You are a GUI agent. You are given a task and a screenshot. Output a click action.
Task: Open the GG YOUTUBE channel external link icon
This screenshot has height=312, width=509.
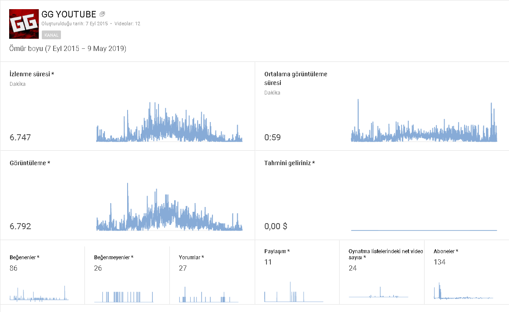[102, 14]
